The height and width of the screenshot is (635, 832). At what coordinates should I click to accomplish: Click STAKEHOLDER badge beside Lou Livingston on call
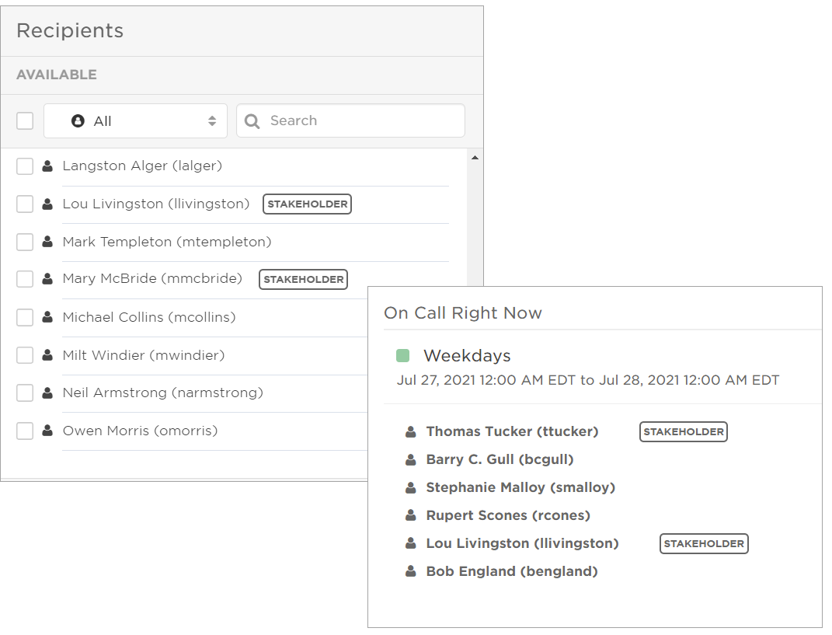704,544
